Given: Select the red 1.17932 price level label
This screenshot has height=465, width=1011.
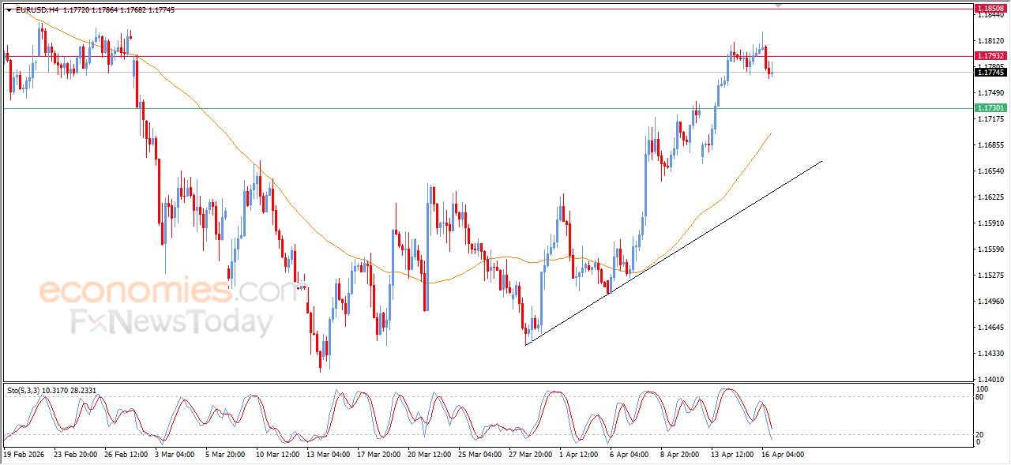Looking at the screenshot, I should pos(990,56).
